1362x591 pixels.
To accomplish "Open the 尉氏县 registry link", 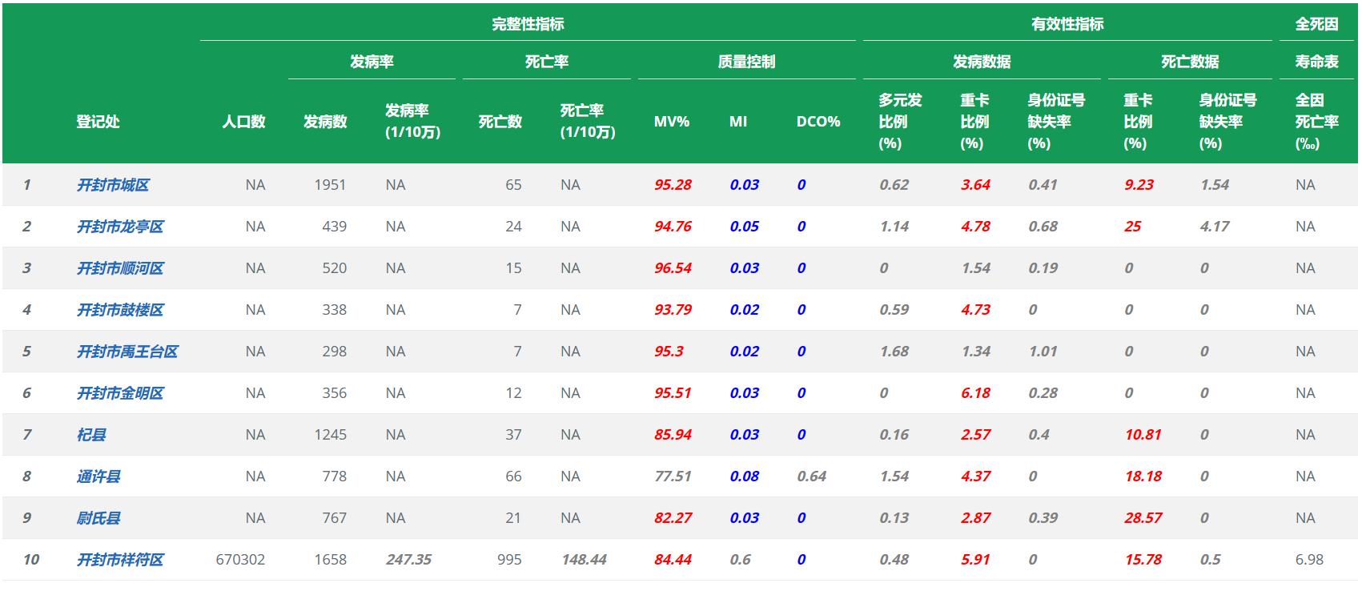I will coord(98,518).
